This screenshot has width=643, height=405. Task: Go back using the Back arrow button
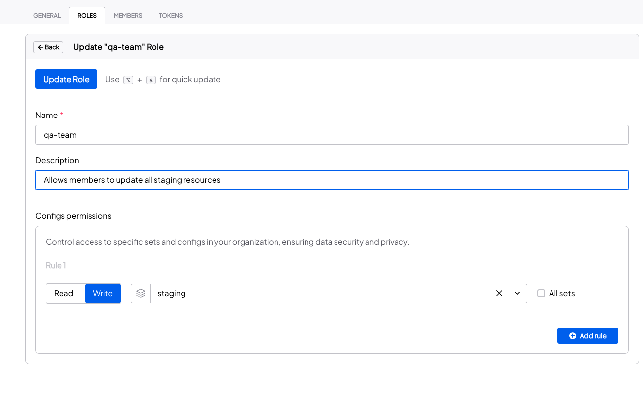48,47
